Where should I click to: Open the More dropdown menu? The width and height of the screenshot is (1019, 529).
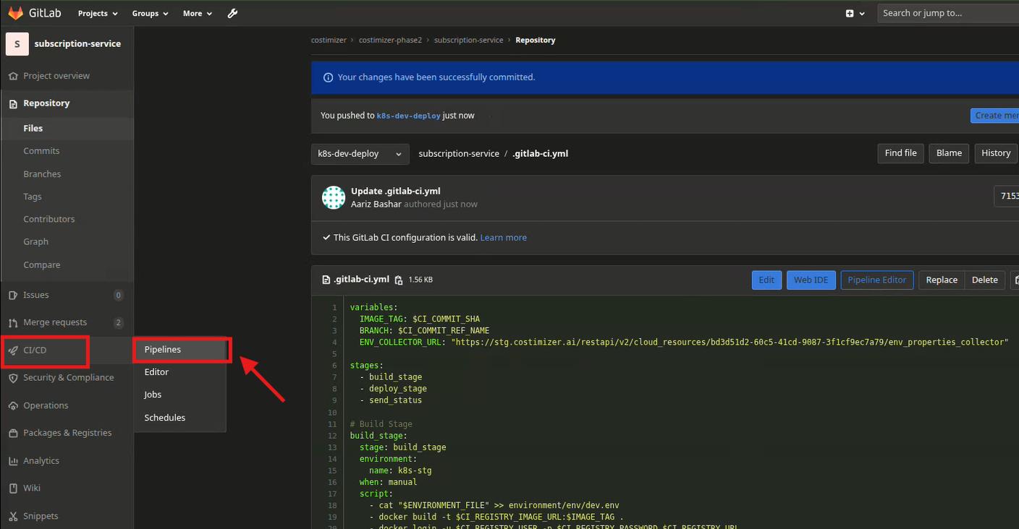point(198,13)
